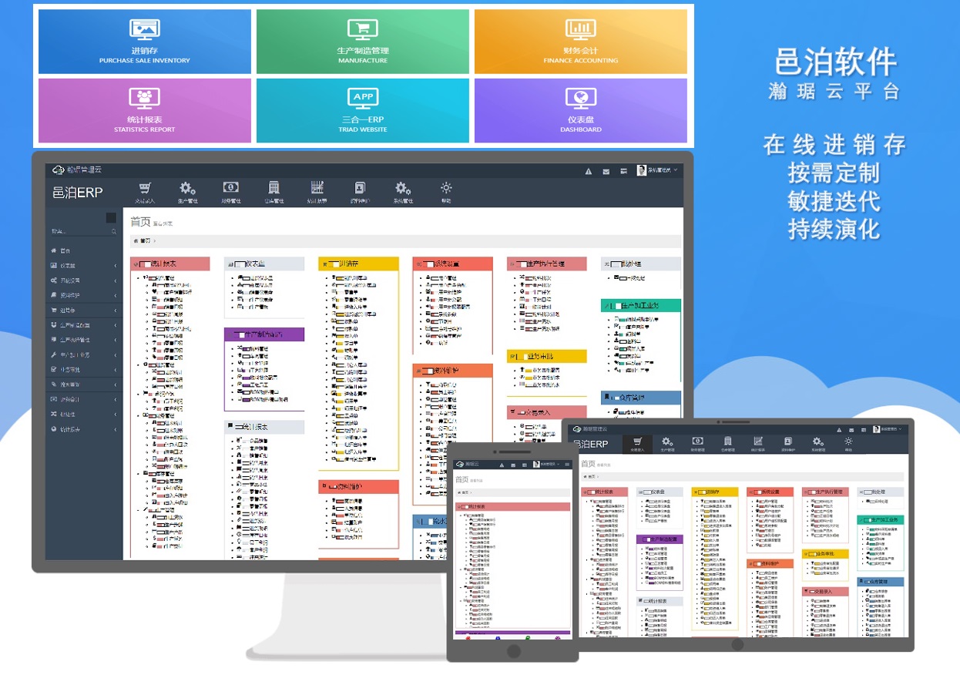The height and width of the screenshot is (695, 960).
Task: Open the production management gear icon in the toolbar
Action: coord(186,187)
